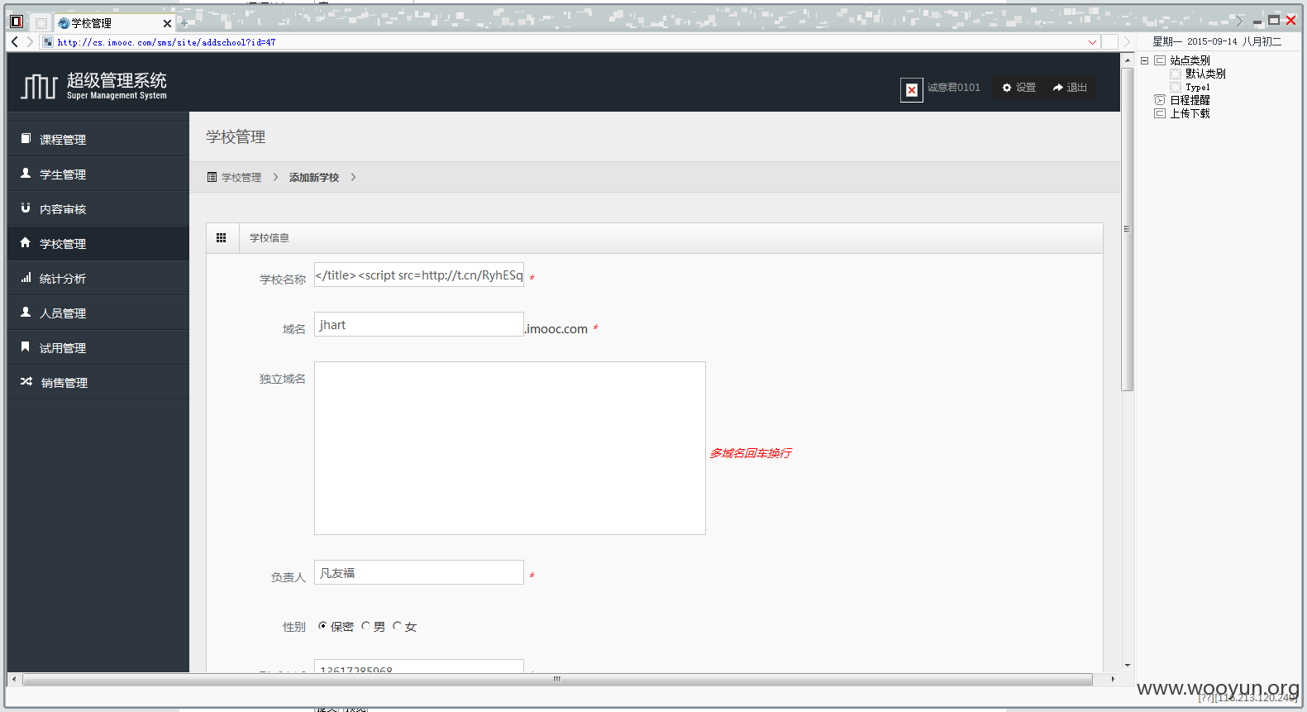1307x712 pixels.
Task: Click the 上传下载 folder icon
Action: pyautogui.click(x=1160, y=113)
